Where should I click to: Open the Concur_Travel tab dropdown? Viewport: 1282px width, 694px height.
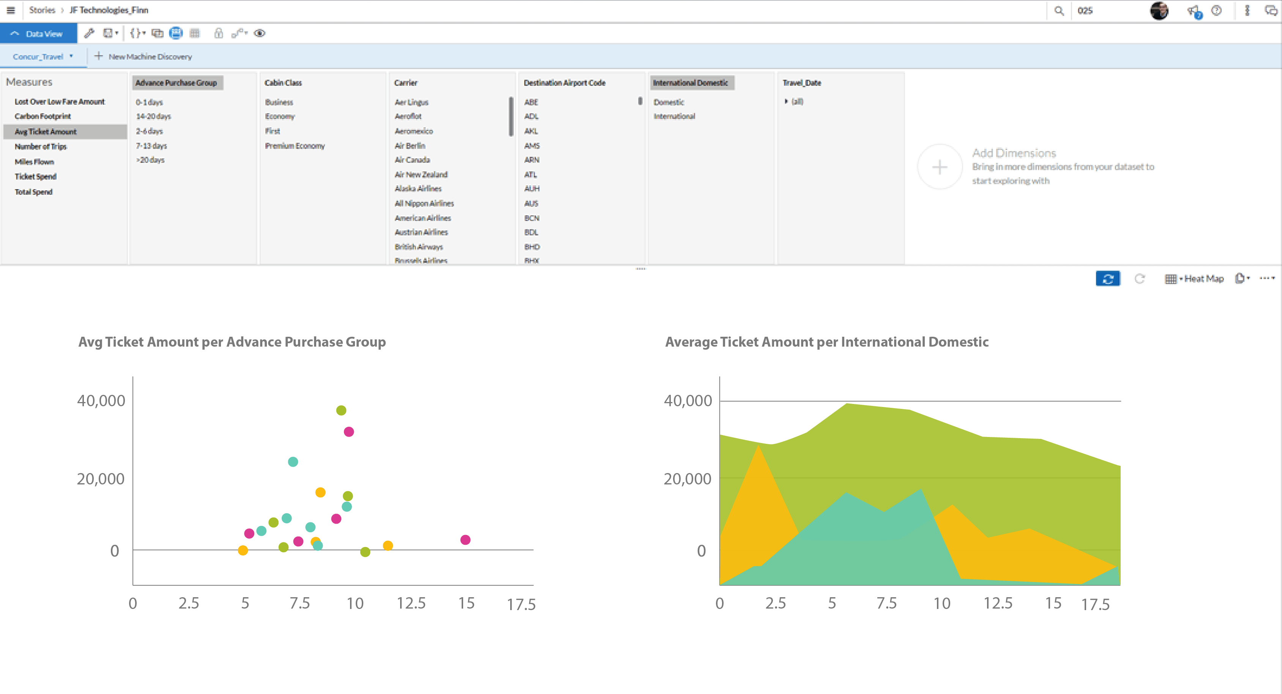tap(72, 56)
